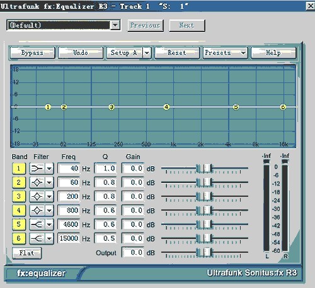Select node 4 on the EQ graph

tap(166, 107)
